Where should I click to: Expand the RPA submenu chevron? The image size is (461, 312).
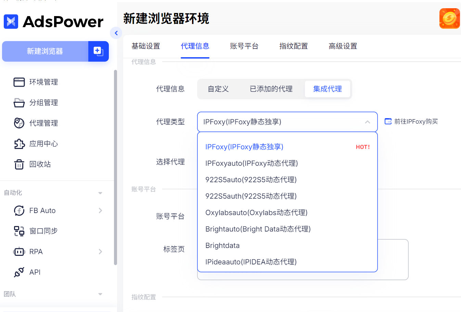point(100,252)
